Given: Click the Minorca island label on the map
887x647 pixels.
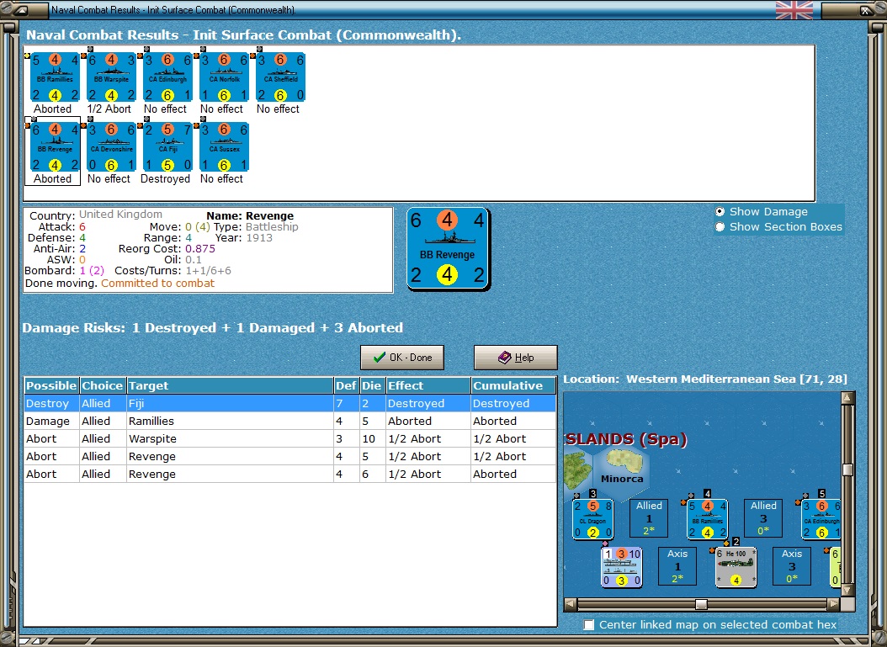Looking at the screenshot, I should (x=622, y=479).
